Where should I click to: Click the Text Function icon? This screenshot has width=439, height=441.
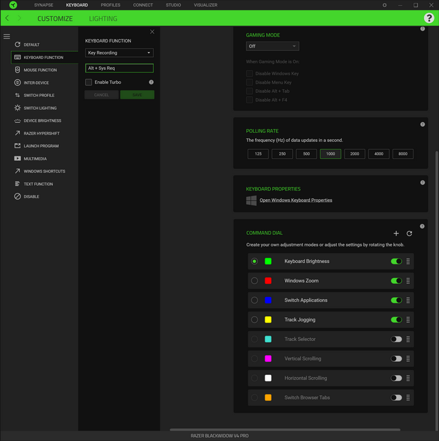[x=18, y=184]
